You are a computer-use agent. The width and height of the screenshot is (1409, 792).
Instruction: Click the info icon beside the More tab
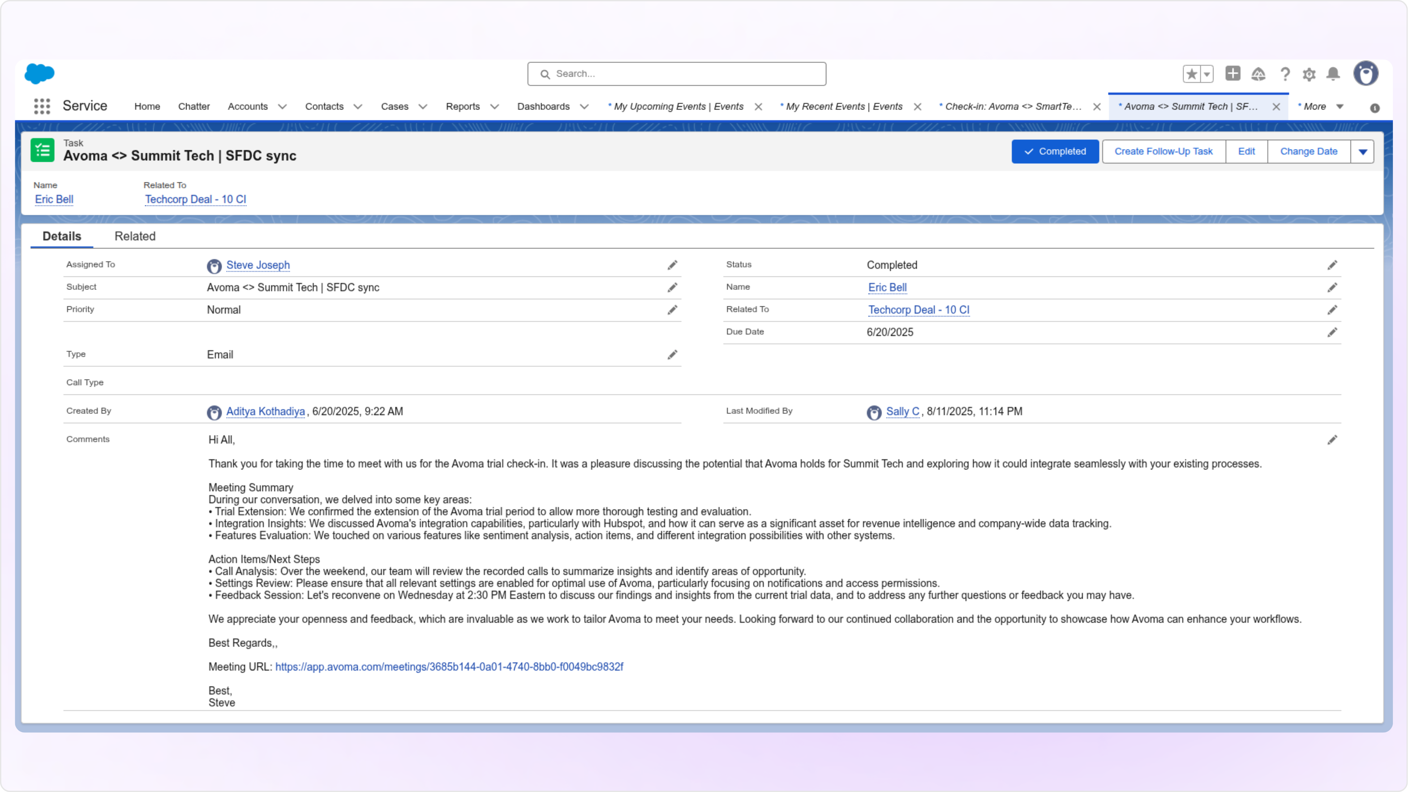pyautogui.click(x=1374, y=108)
